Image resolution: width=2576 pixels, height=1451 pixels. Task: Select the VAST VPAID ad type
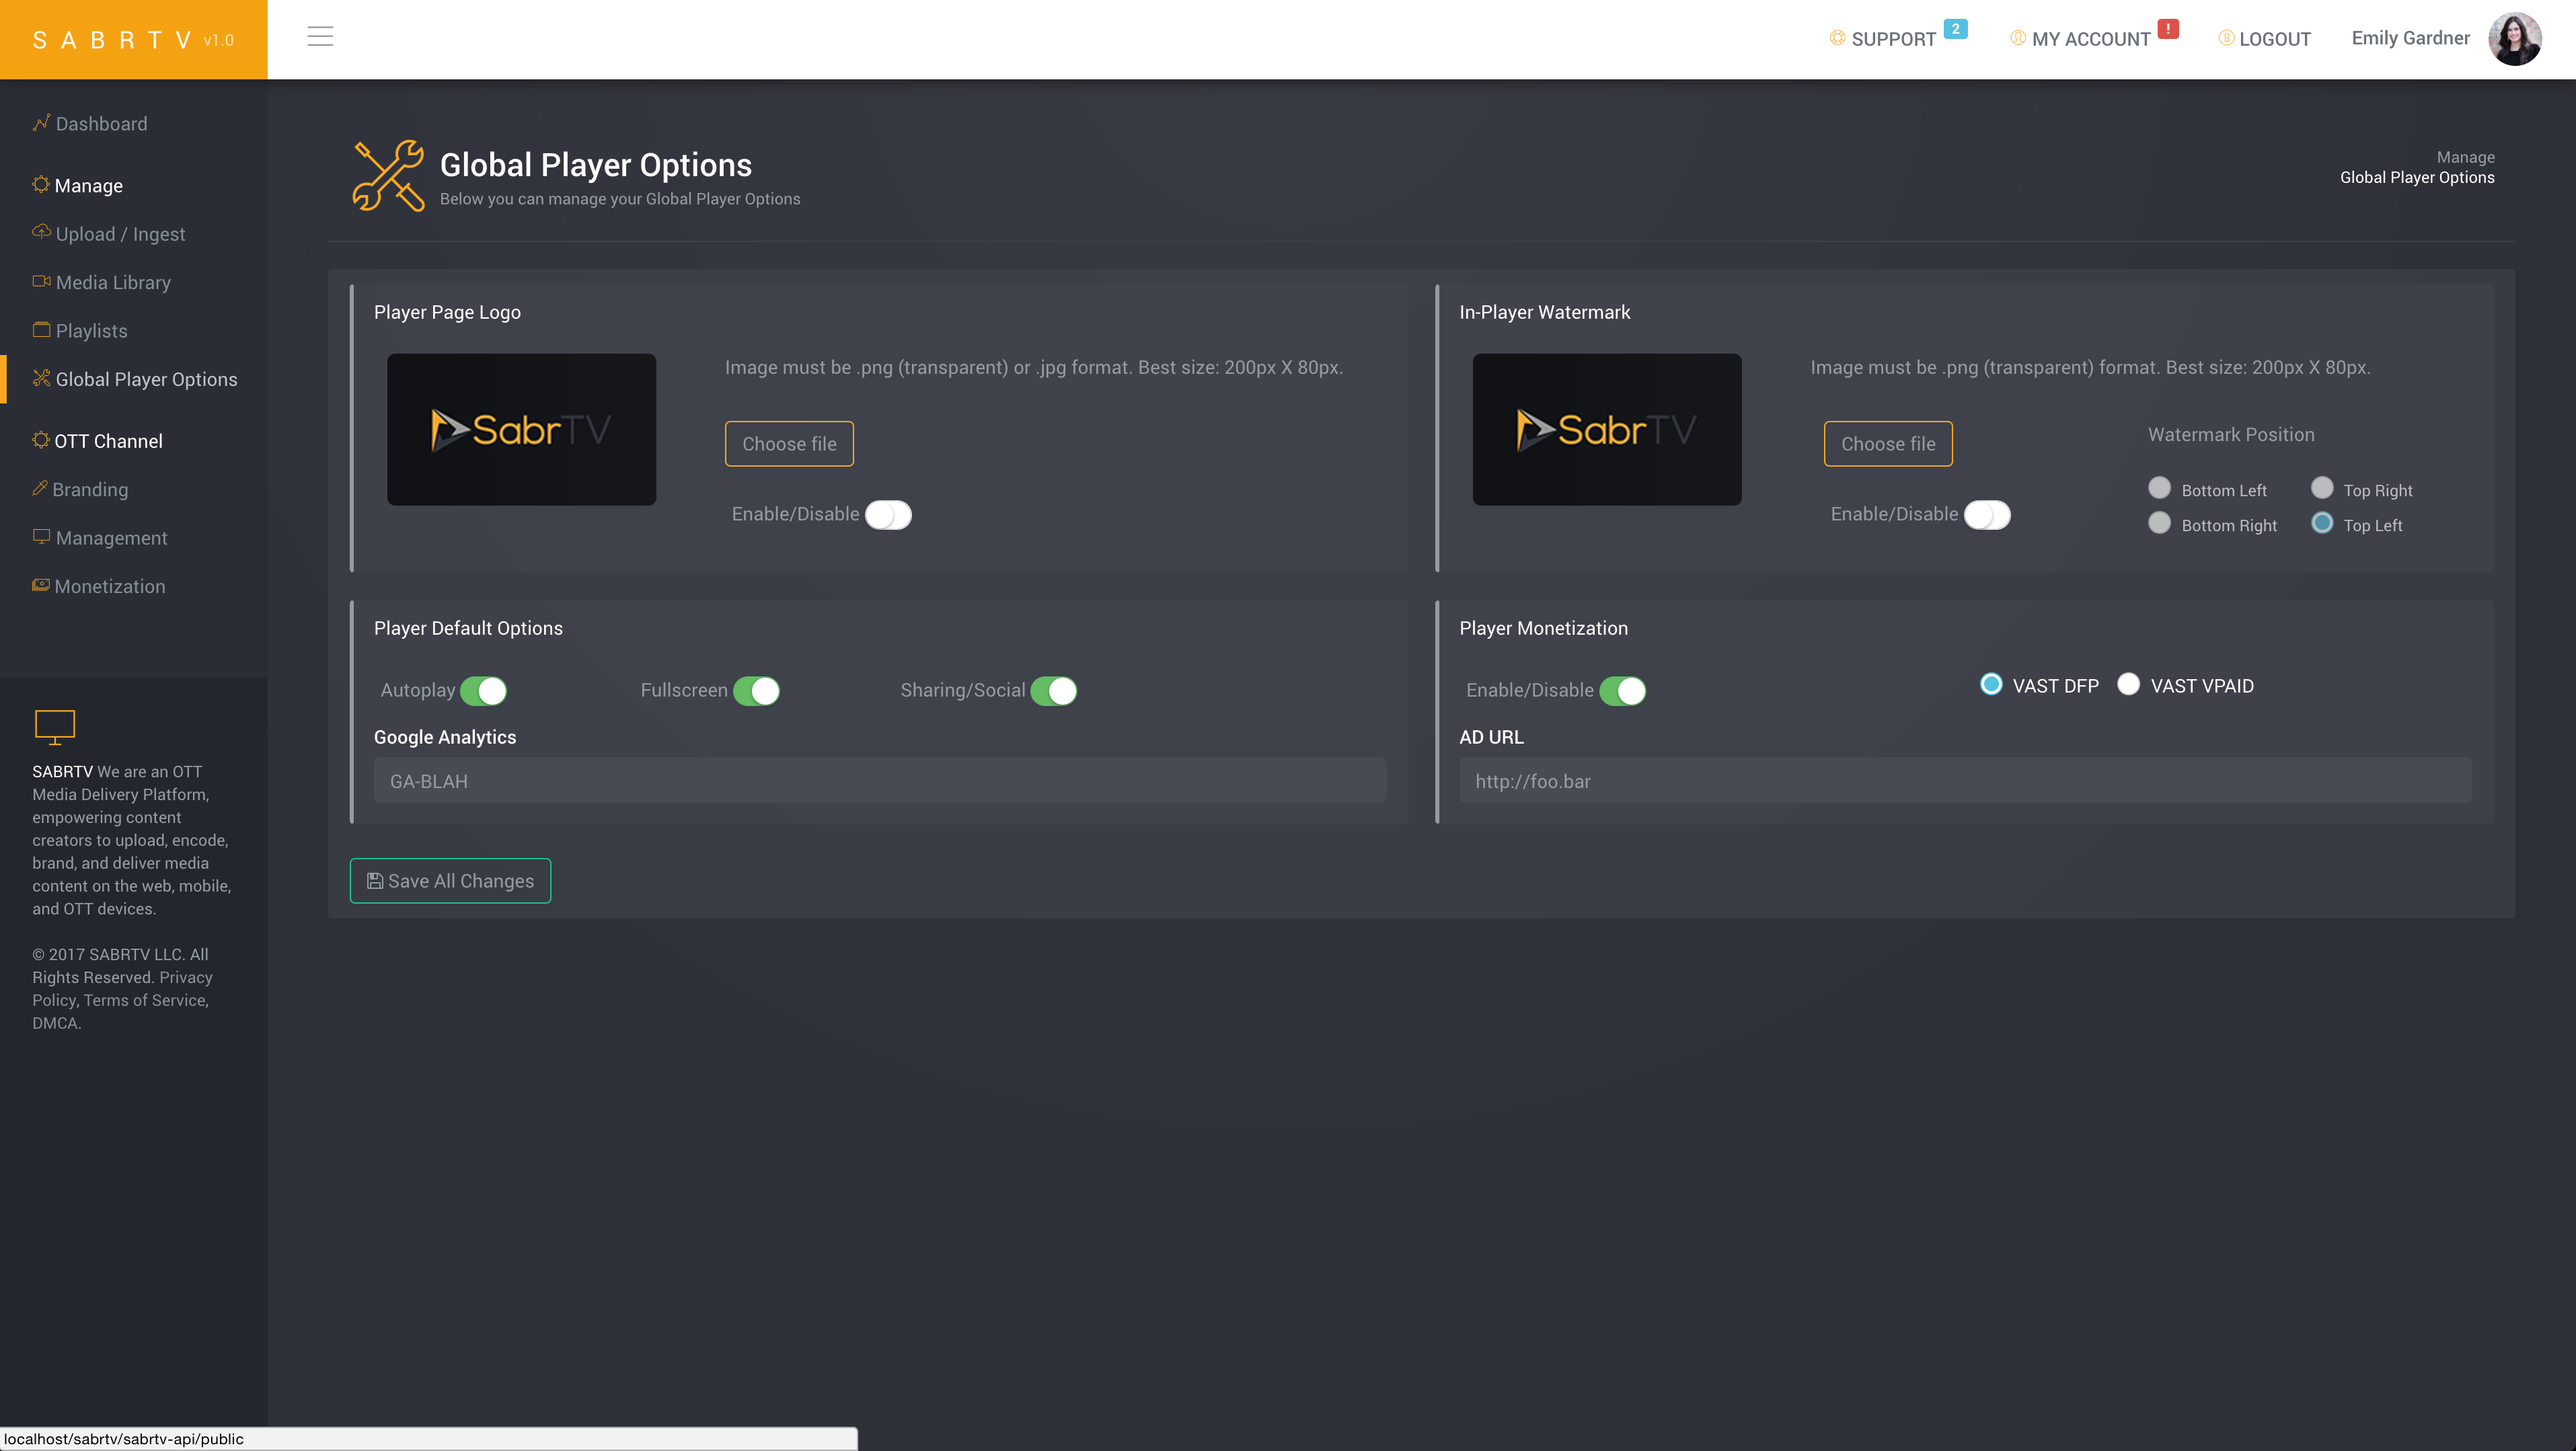point(2128,684)
